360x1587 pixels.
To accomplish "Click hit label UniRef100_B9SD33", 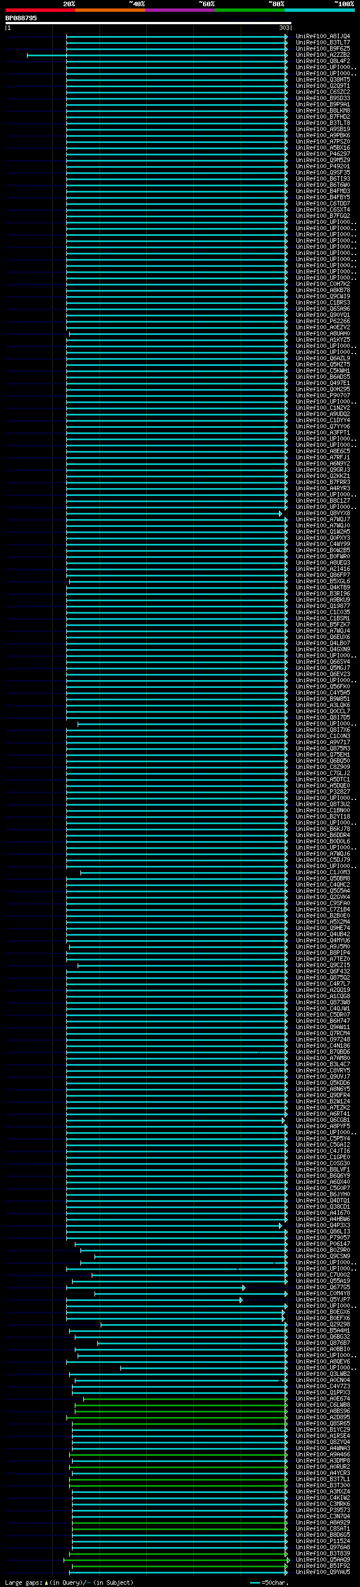I will tap(322, 98).
